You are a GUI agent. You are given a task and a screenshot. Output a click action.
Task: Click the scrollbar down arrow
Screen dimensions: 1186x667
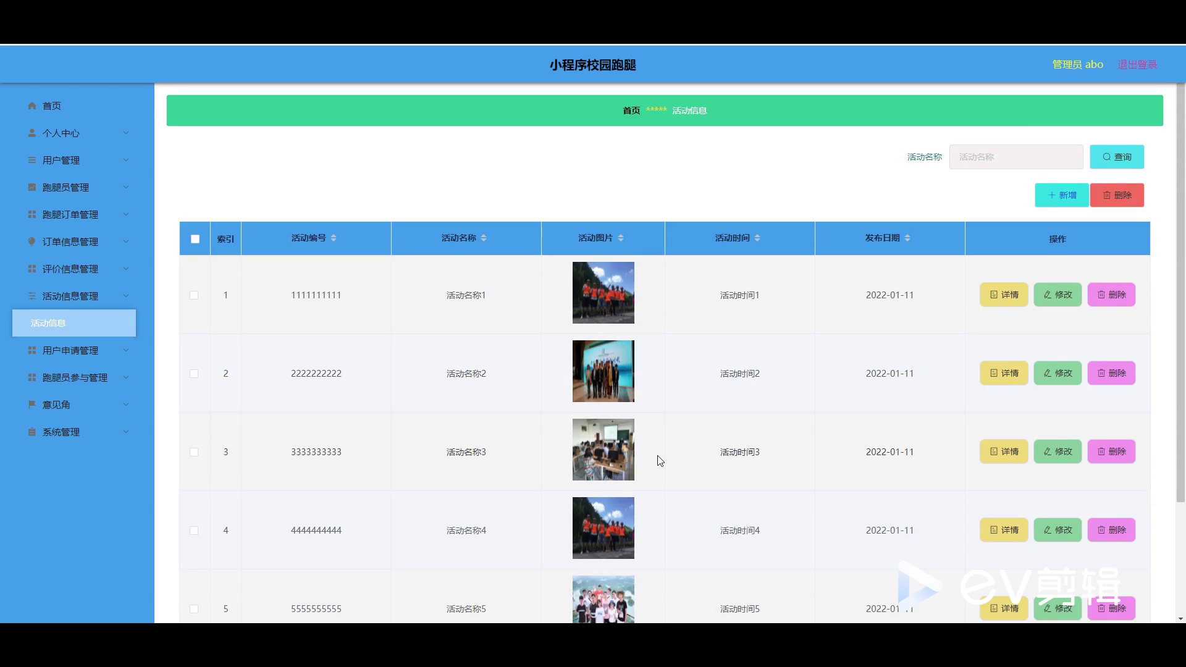coord(1180,618)
